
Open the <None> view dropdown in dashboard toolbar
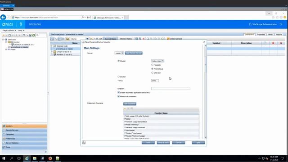pyautogui.click(x=79, y=39)
